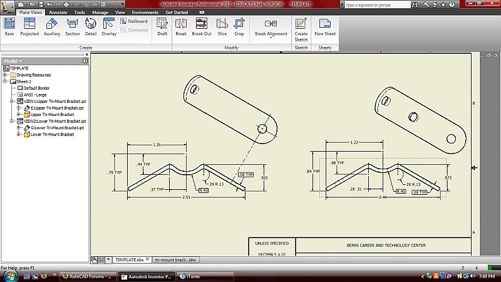This screenshot has height=282, width=501.
Task: Click Create Sketch
Action: (x=301, y=29)
